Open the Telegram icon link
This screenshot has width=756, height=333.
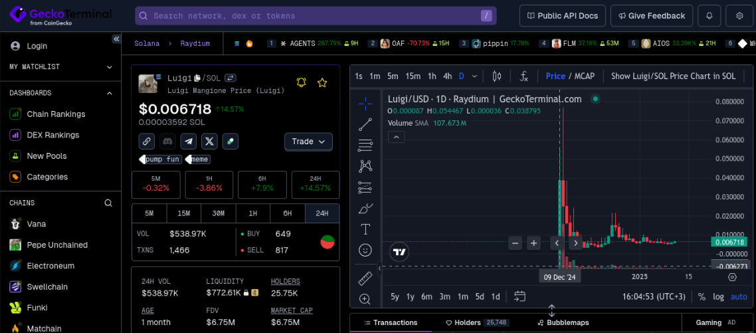click(x=189, y=142)
